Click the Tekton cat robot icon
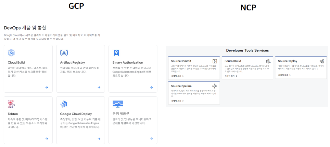330x147 pixels. (11, 104)
